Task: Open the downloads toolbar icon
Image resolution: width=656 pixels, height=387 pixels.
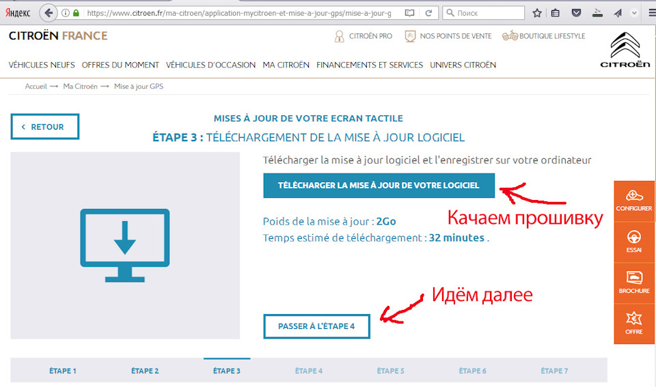Action: click(597, 13)
